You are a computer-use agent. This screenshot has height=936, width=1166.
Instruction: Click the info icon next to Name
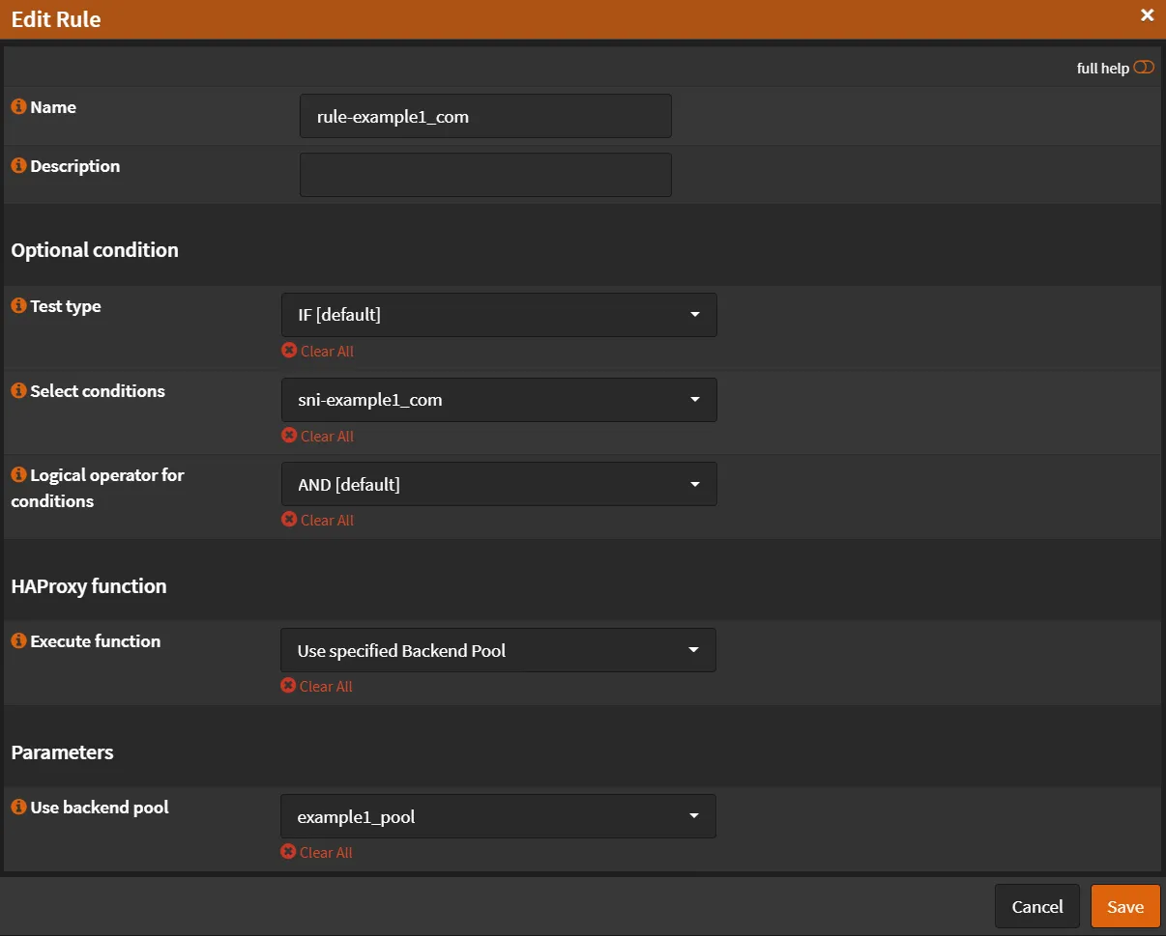(x=17, y=106)
